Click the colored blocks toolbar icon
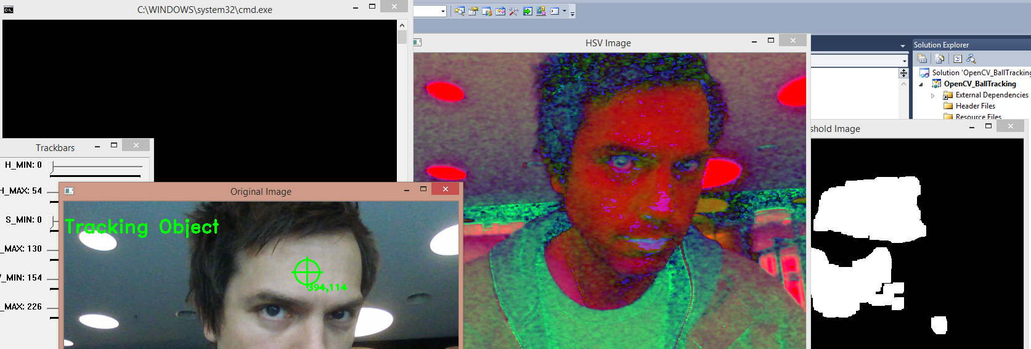Viewport: 1031px width, 349px height. [541, 11]
